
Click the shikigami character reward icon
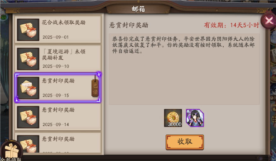click(x=195, y=118)
